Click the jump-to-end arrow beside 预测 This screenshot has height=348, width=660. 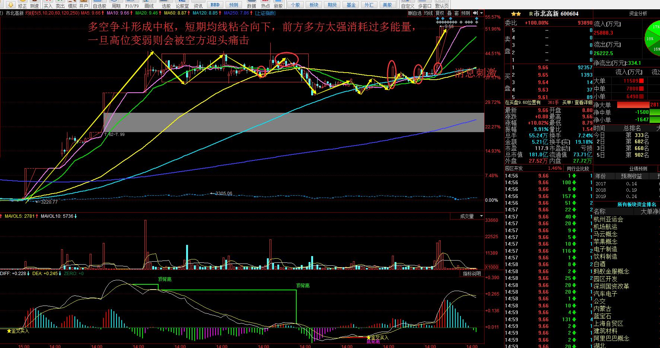click(475, 13)
